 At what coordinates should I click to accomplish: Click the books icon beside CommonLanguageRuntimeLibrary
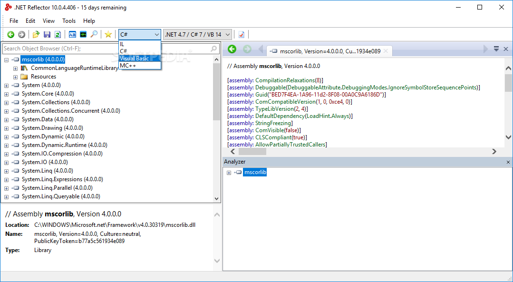click(24, 68)
